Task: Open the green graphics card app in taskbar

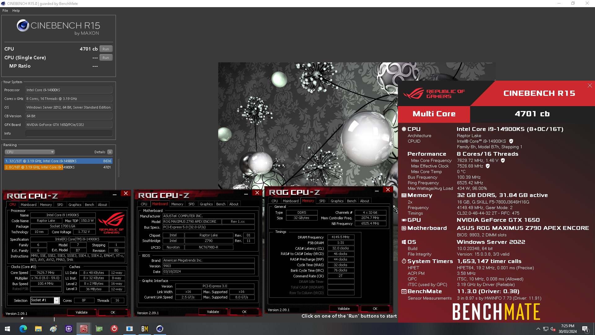Action: pos(99,329)
